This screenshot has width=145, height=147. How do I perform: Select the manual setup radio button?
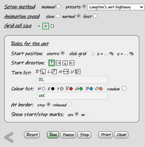tap(59, 6)
